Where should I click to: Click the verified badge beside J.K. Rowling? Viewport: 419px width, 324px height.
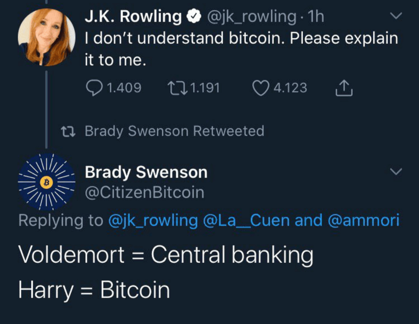[194, 17]
